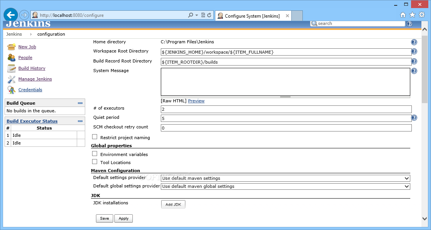This screenshot has width=431, height=230.
Task: Focus the Workspace Root Directory field
Action: coord(286,52)
